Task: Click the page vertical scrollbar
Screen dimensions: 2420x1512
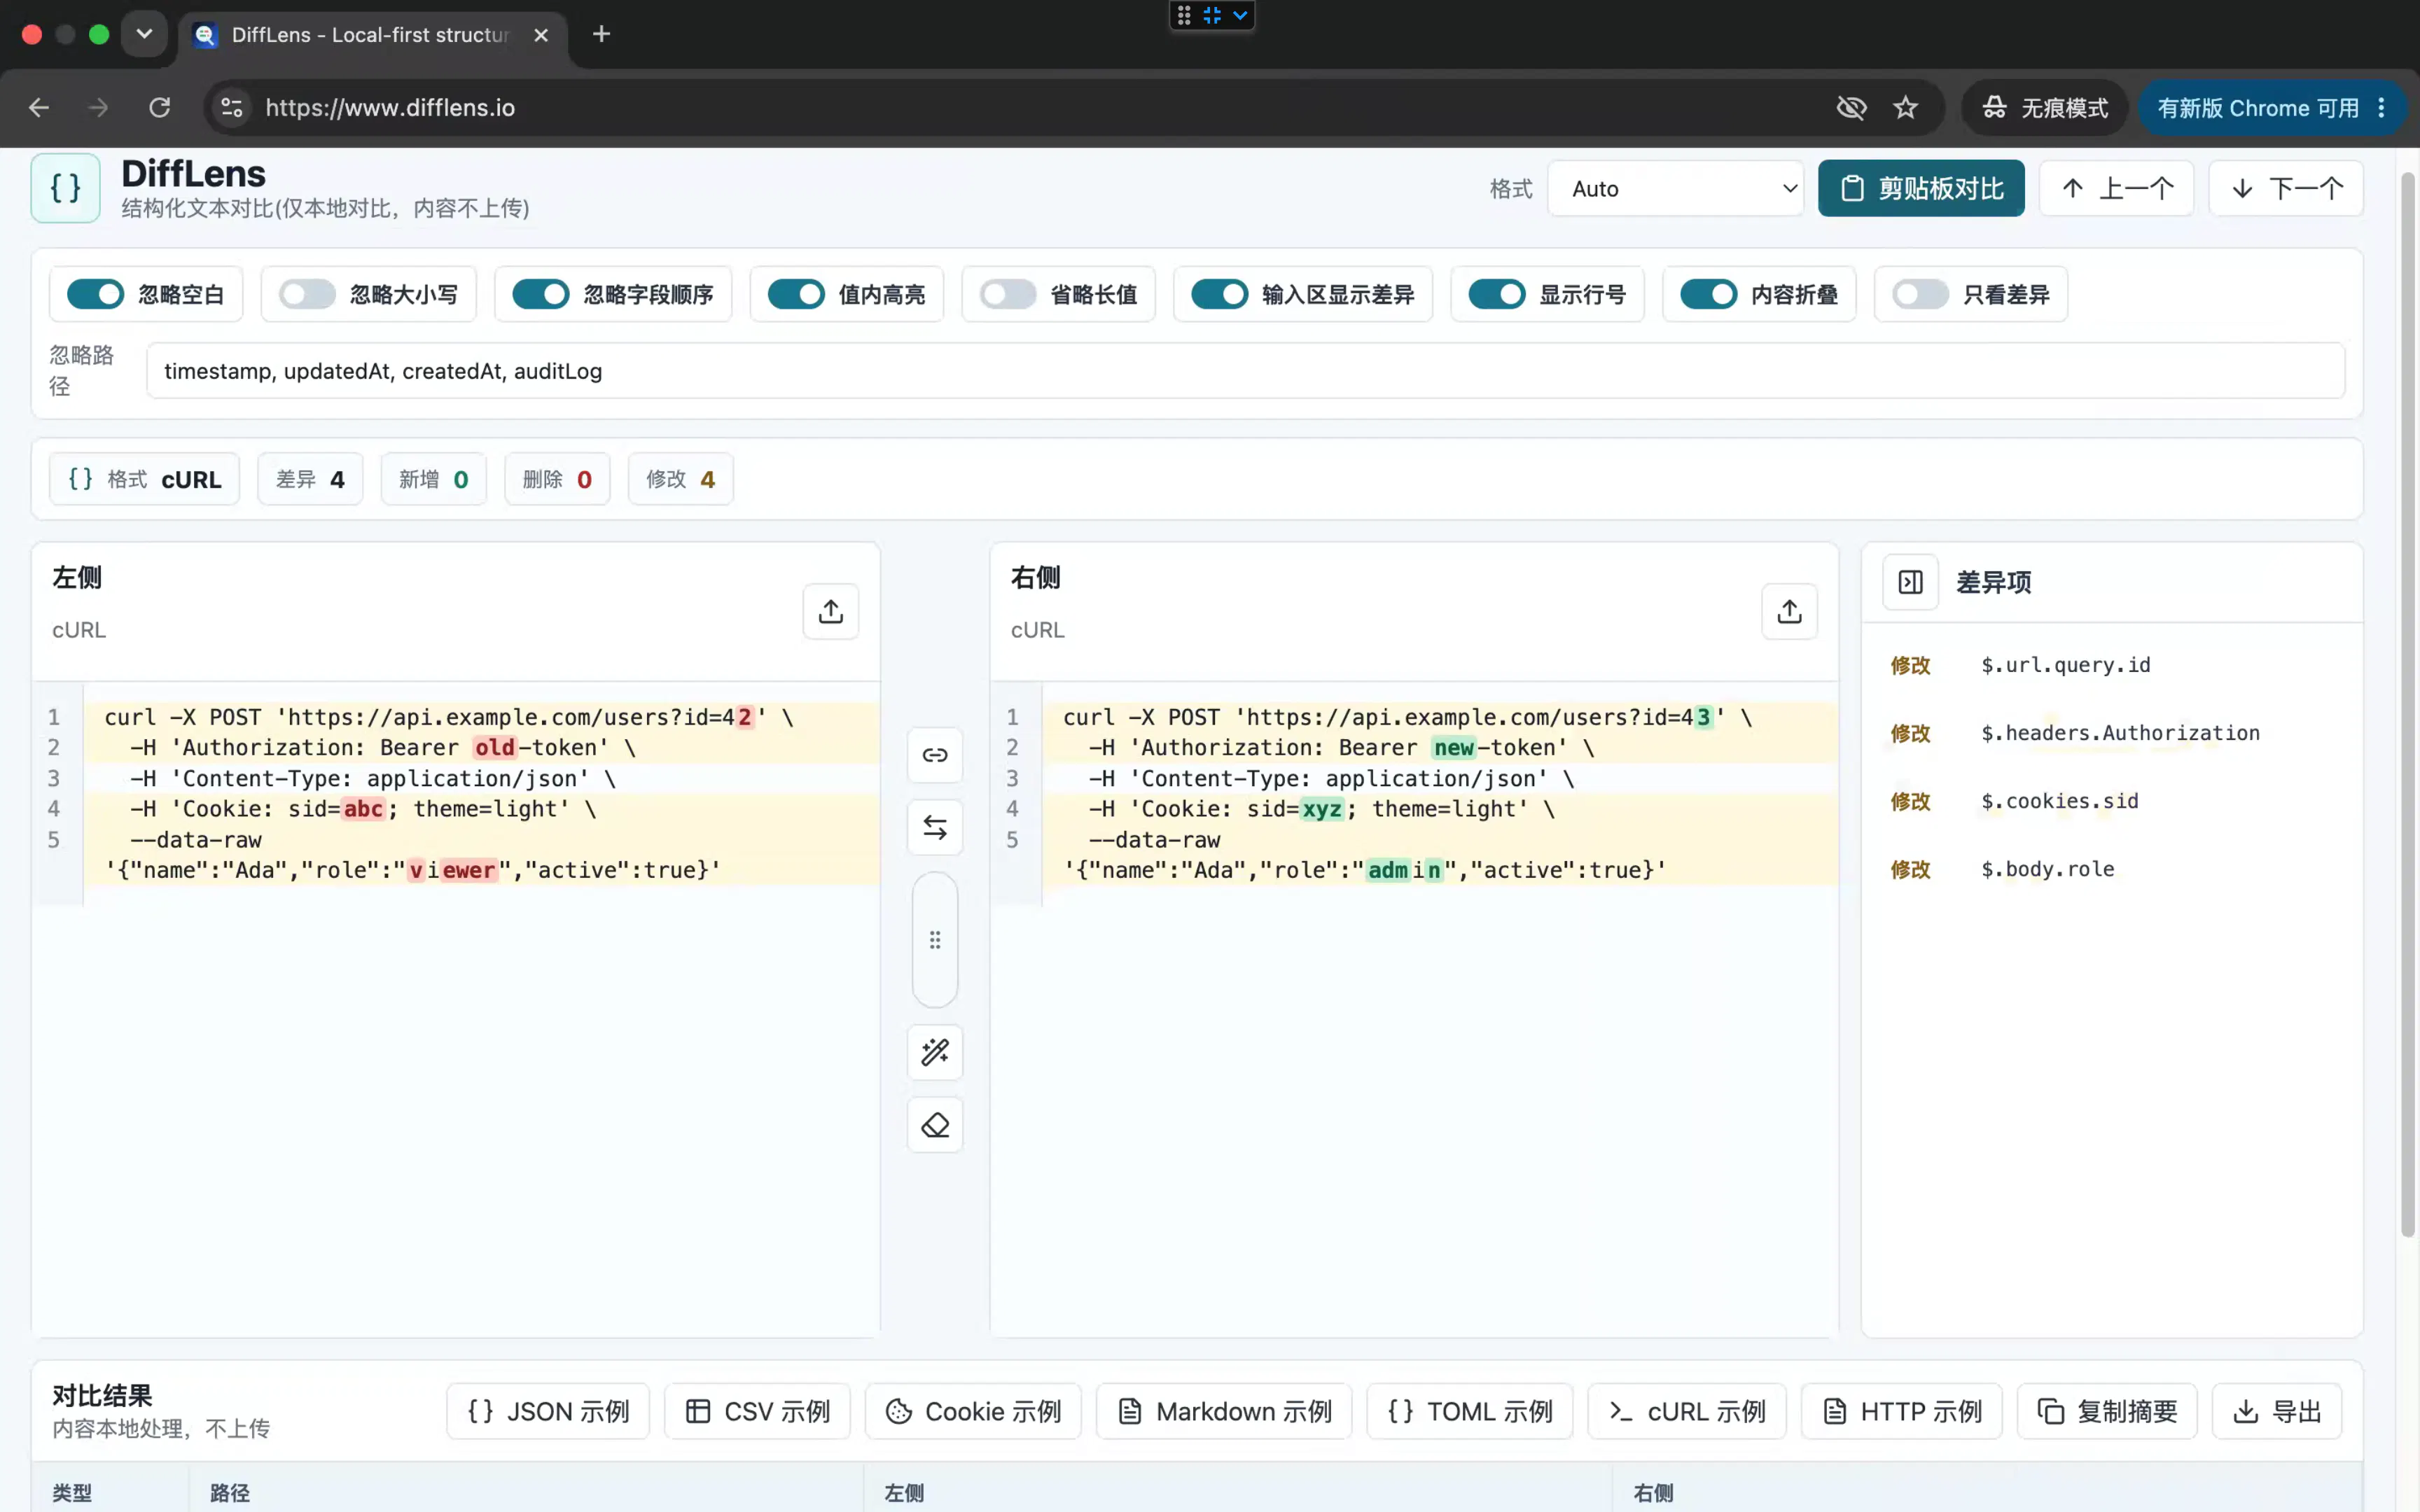Action: click(2407, 705)
